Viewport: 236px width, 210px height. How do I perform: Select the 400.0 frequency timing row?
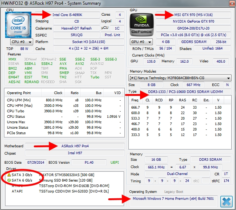point(180,129)
